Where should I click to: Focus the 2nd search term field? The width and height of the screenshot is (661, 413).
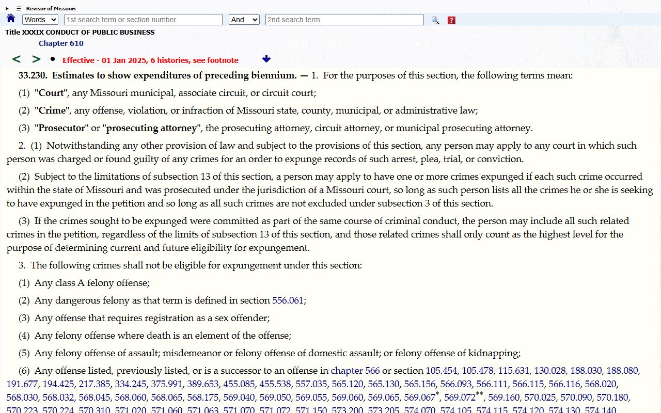pyautogui.click(x=344, y=20)
